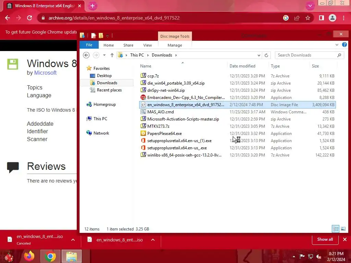Image resolution: width=351 pixels, height=263 pixels.
Task: Reload the archive.org page in Chrome
Action: click(x=29, y=18)
